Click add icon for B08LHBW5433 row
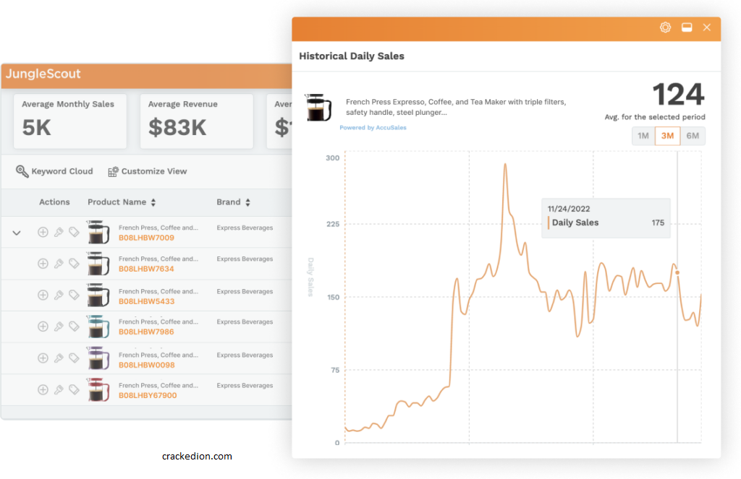741x479 pixels. coord(43,295)
